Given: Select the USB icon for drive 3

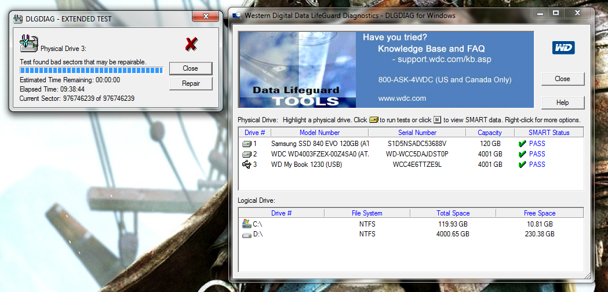Looking at the screenshot, I should 246,165.
